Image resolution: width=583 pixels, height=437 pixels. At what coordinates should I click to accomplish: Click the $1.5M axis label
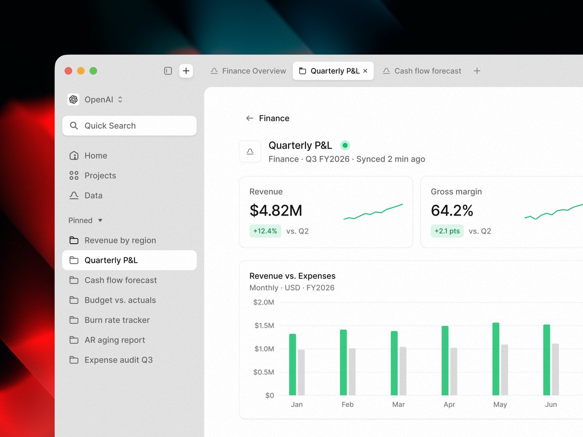coord(264,326)
